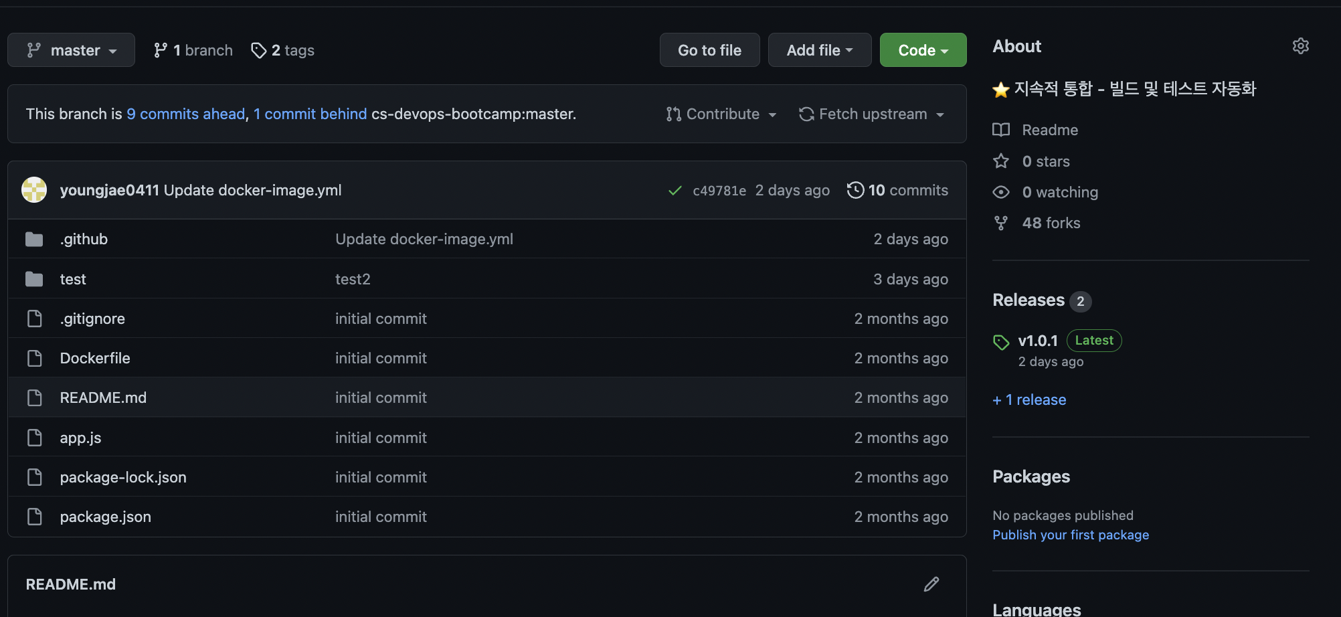Viewport: 1341px width, 617px height.
Task: Show the green check build status
Action: click(675, 191)
